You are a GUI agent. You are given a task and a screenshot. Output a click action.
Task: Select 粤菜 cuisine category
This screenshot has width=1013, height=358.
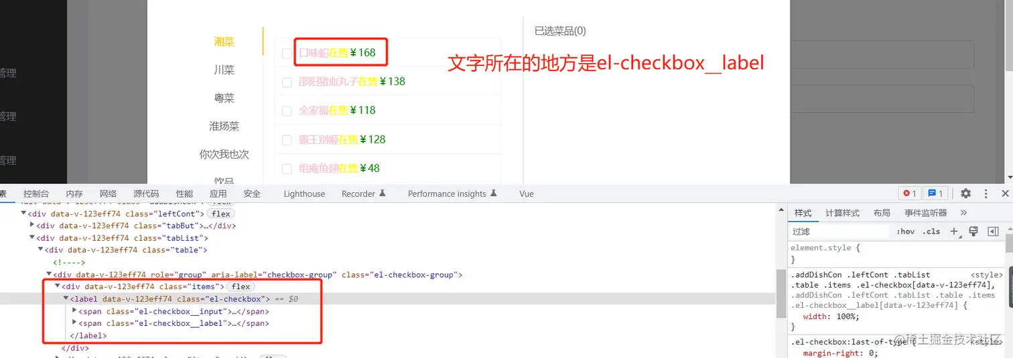pos(224,98)
